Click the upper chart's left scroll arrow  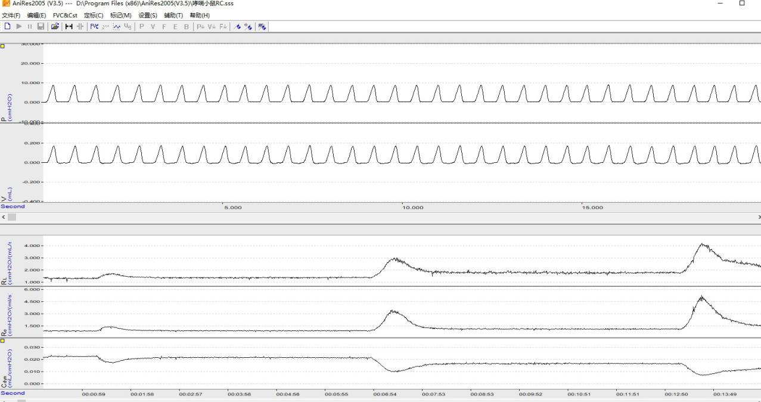click(3, 217)
